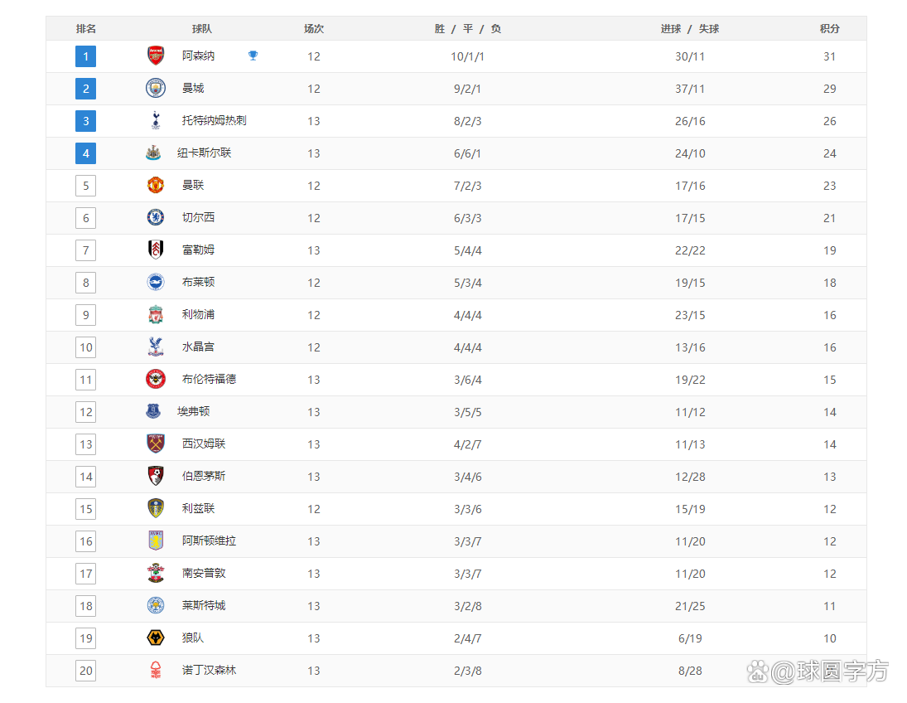
Task: Click the blue trophy icon beside 阿森纳
Action: (253, 56)
